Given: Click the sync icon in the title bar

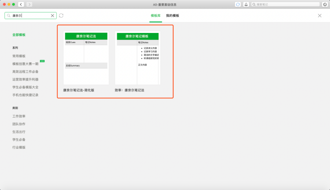Looking at the screenshot, I should tap(238, 4).
